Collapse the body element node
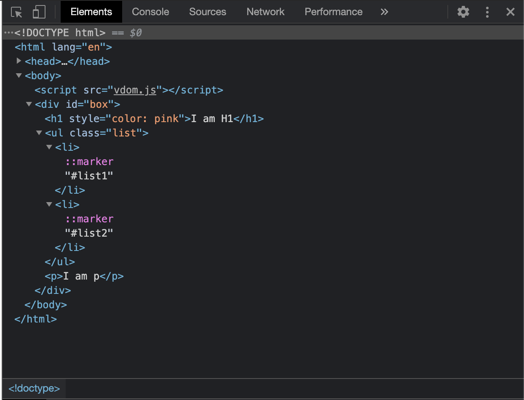Screen dimensions: 524x400 (19, 76)
